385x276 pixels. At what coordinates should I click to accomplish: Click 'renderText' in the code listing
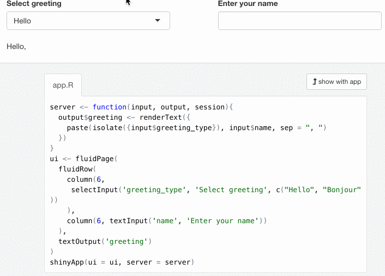[161, 118]
